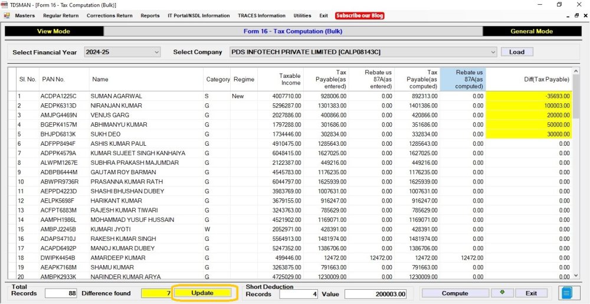
Task: Expand the Select Company dropdown
Action: 493,52
